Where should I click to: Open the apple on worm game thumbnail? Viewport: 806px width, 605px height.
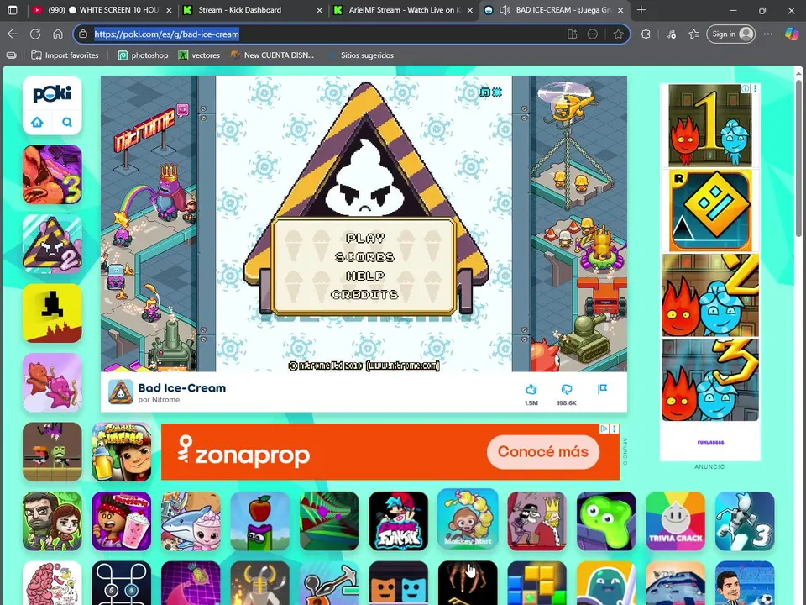[x=260, y=521]
